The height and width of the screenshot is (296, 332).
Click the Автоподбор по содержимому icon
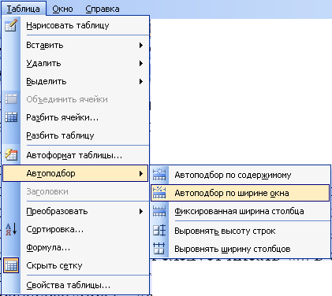159,175
